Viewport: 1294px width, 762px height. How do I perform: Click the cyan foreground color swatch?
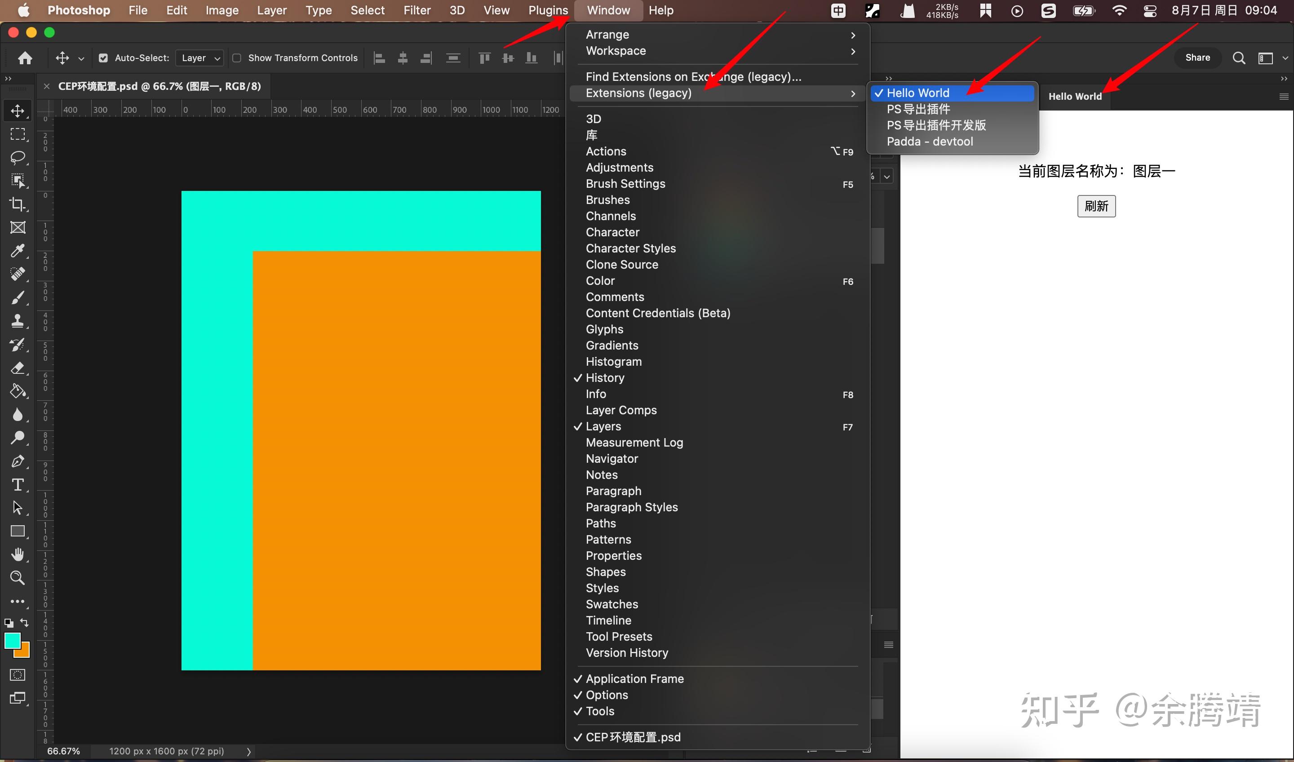pos(12,640)
